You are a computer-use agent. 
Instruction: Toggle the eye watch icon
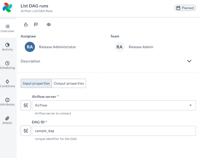48,24
